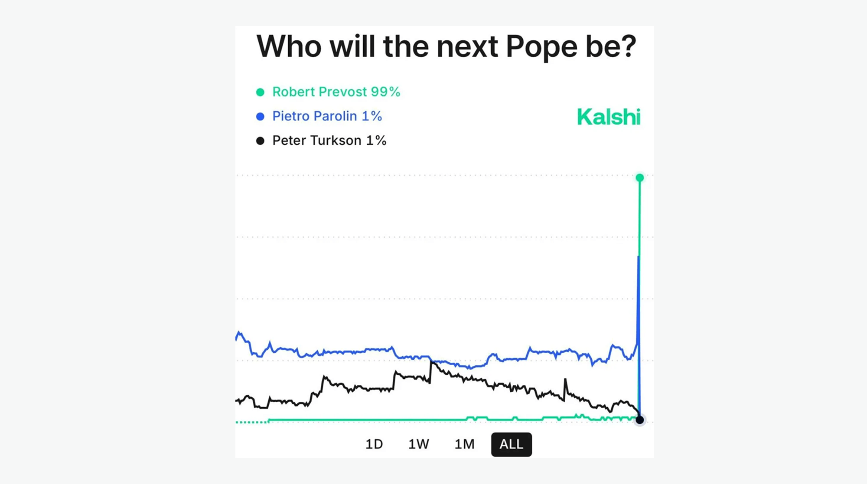Screen dimensions: 867x484
Task: Click the black endpoint marker at chart bottom
Action: pos(639,419)
